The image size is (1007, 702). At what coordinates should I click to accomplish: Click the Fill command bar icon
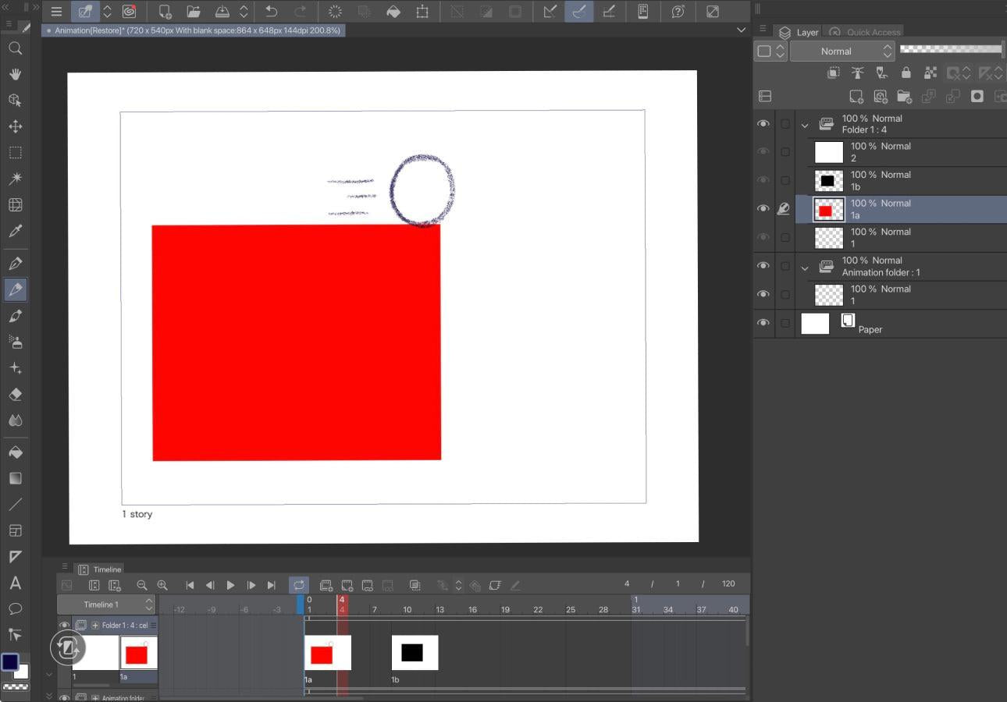393,12
